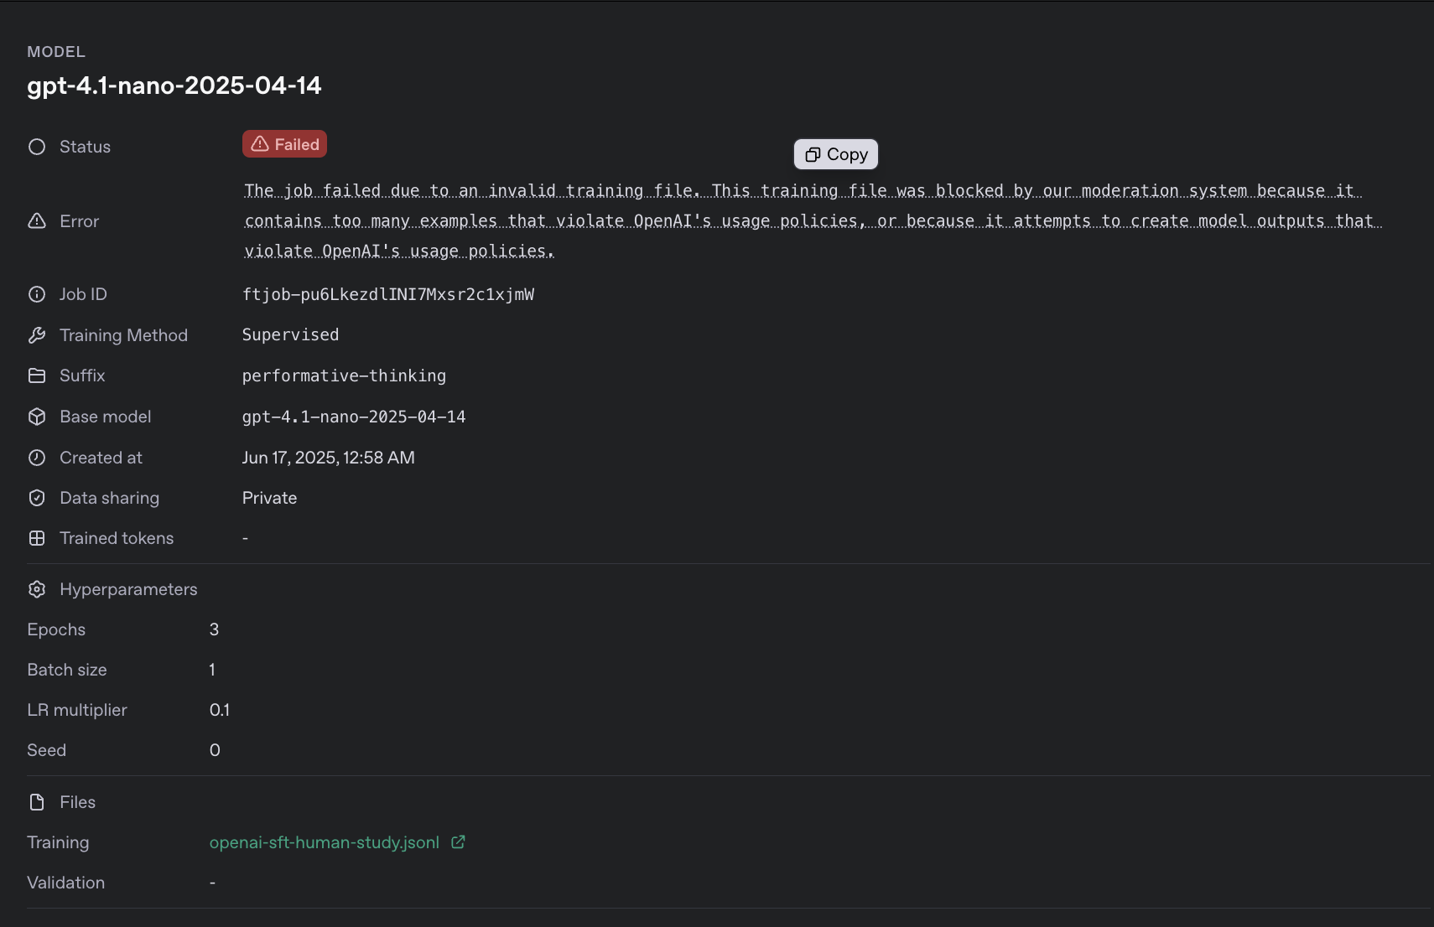Click the Training label under Files
Screen dimensions: 1434x927
(58, 842)
